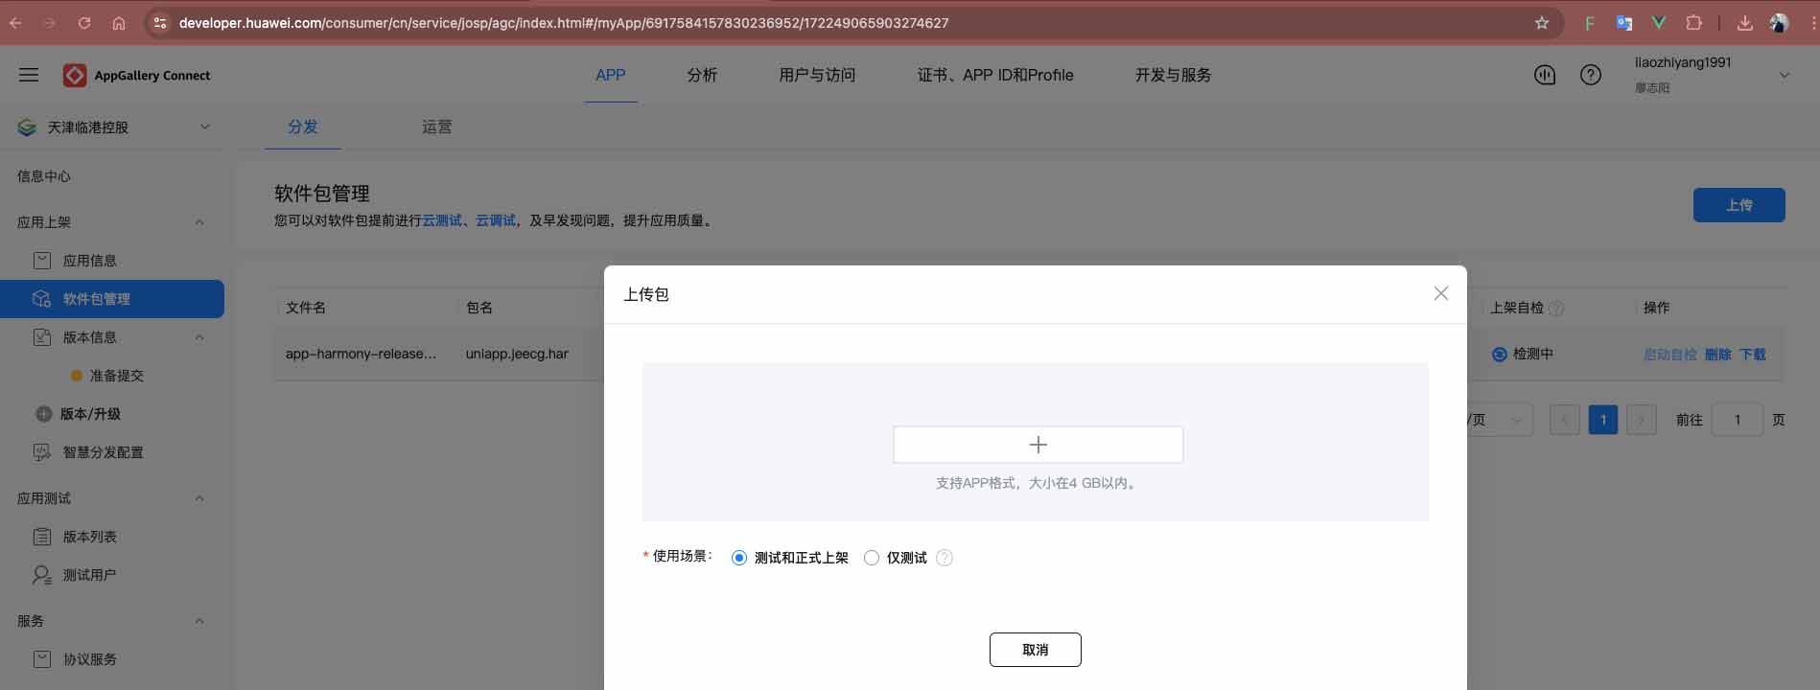Select 仅测试 radio option
Viewport: 1820px width, 690px height.
[x=872, y=558]
